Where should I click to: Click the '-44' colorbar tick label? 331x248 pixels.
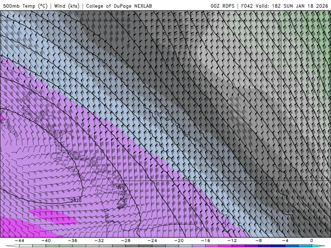19,241
